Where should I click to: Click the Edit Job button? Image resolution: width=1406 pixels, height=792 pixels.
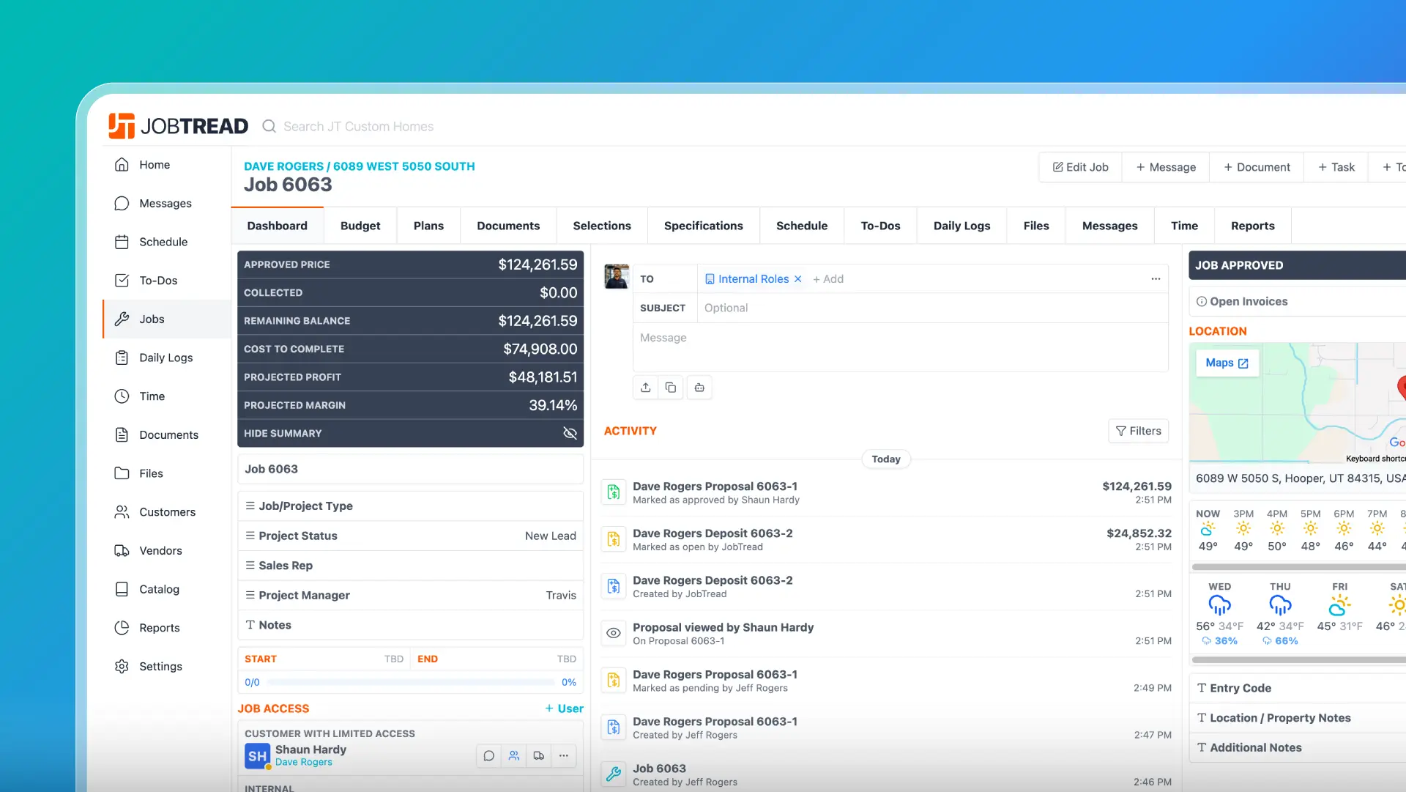click(1080, 167)
